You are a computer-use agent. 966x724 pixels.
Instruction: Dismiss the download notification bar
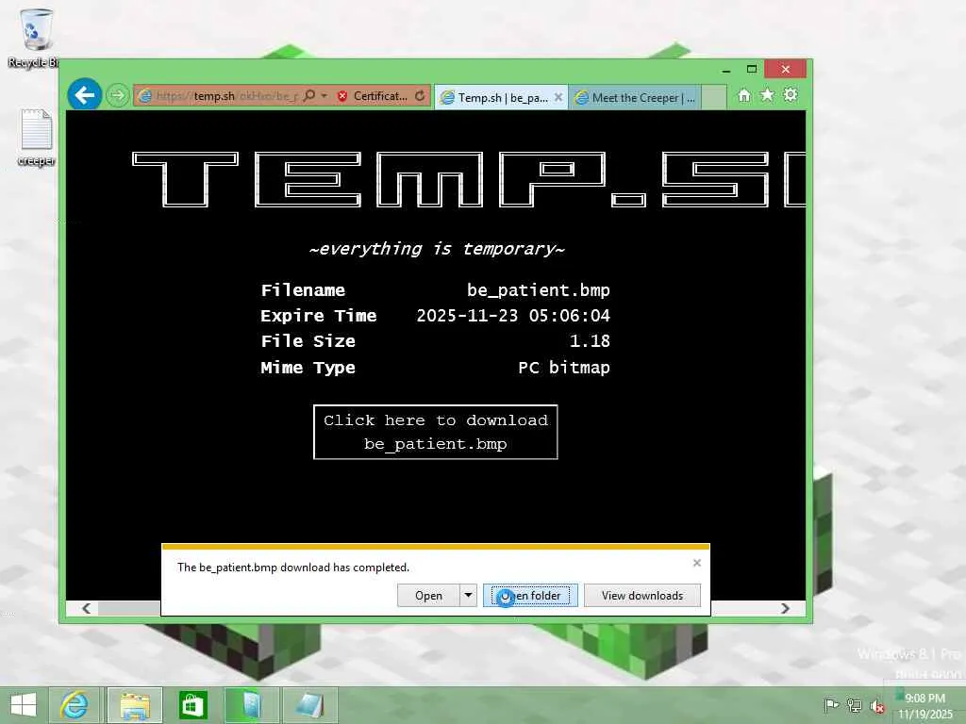coord(697,563)
